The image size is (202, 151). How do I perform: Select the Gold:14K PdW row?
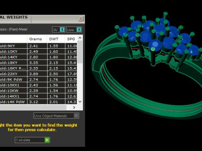tap(39, 102)
